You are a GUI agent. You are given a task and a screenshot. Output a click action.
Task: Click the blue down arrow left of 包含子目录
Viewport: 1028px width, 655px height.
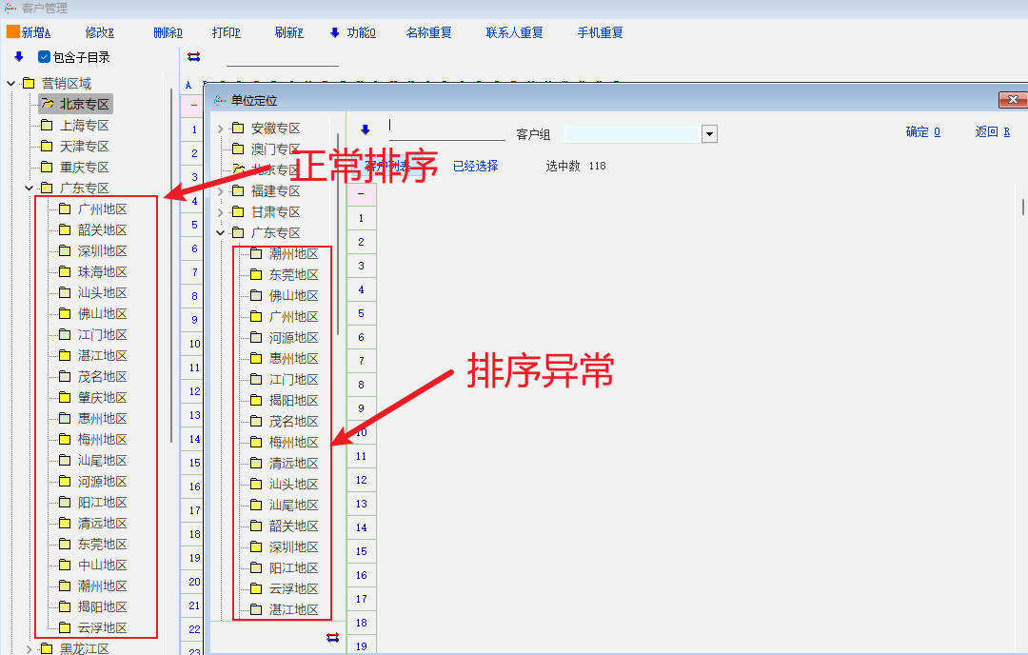click(18, 57)
